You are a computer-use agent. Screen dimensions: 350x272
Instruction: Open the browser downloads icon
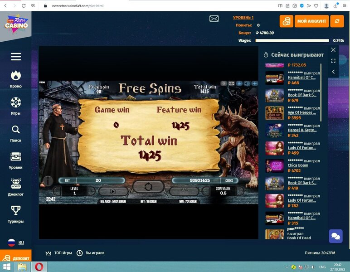[x=335, y=6]
